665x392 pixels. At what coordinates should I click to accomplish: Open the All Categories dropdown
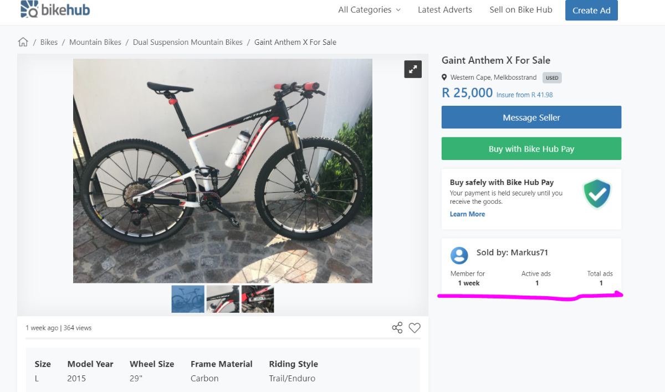(x=369, y=10)
